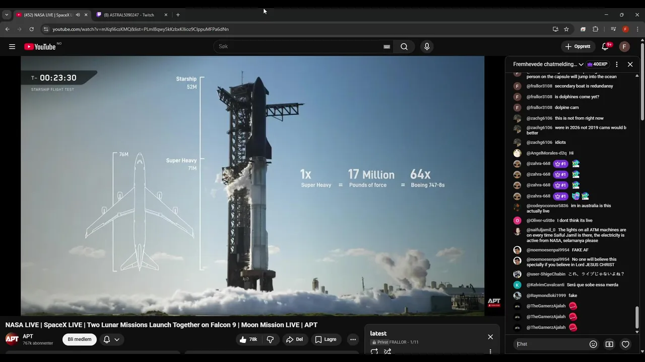This screenshot has height=362, width=645.
Task: Open a new browser tab
Action: pyautogui.click(x=178, y=15)
